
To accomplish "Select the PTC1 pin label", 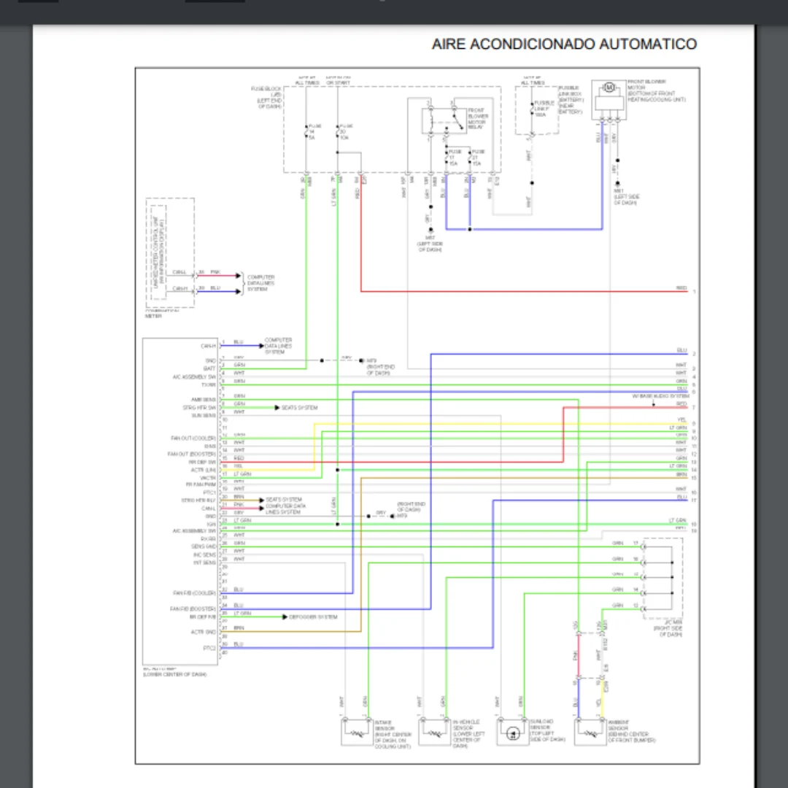I will pyautogui.click(x=210, y=493).
